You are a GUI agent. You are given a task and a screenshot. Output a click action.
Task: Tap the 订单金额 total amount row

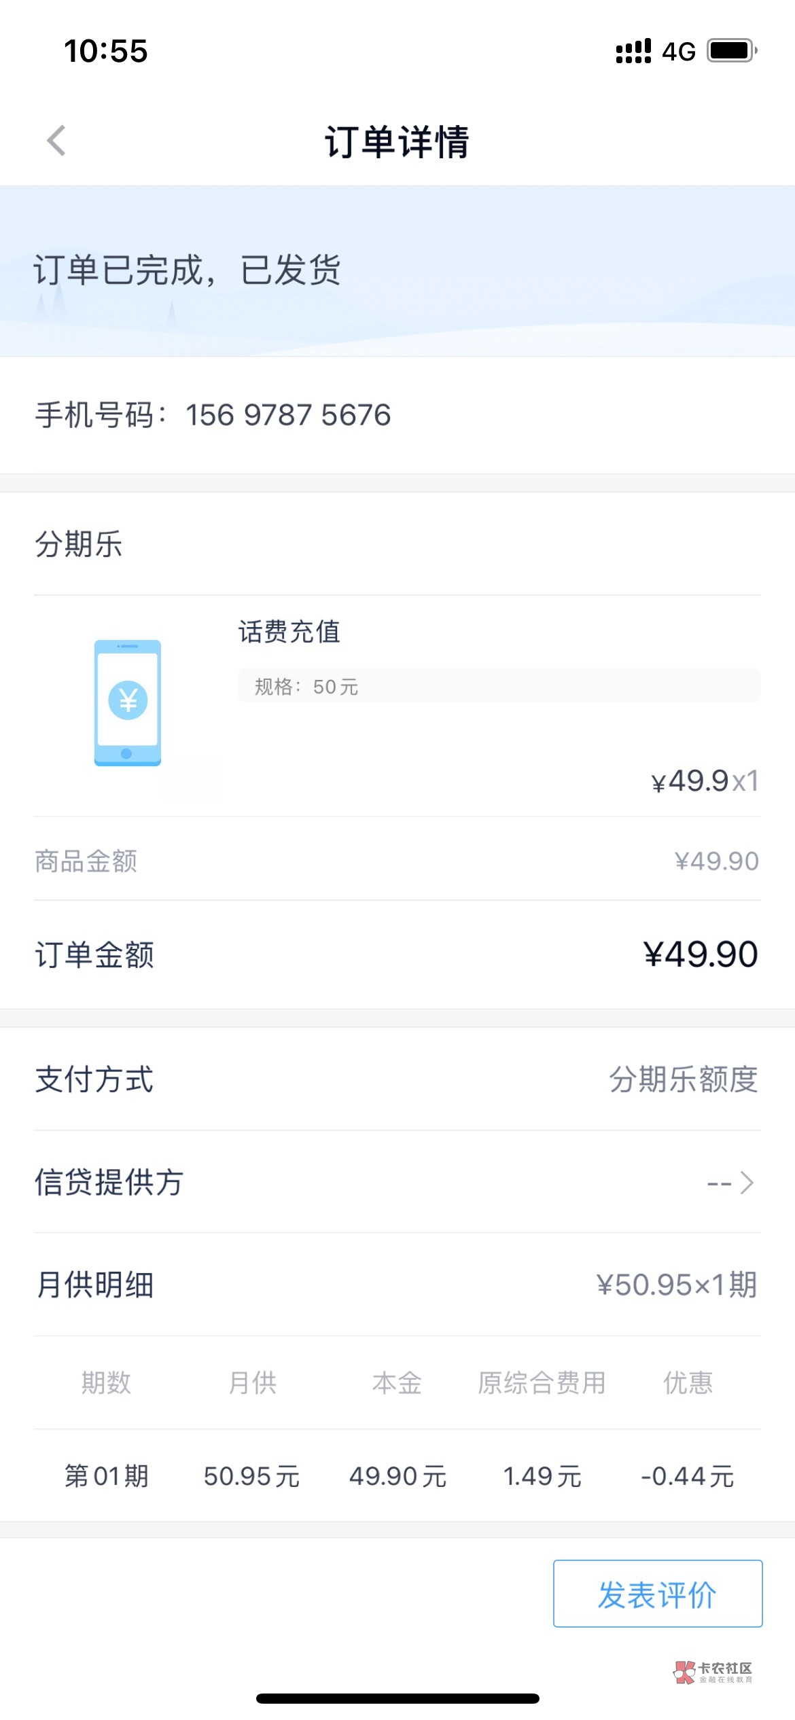click(x=397, y=954)
